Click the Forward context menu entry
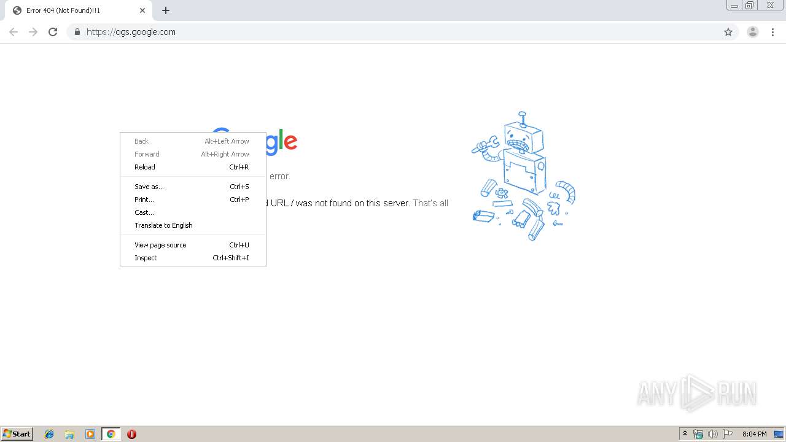Screen dimensions: 786x442 193,154
